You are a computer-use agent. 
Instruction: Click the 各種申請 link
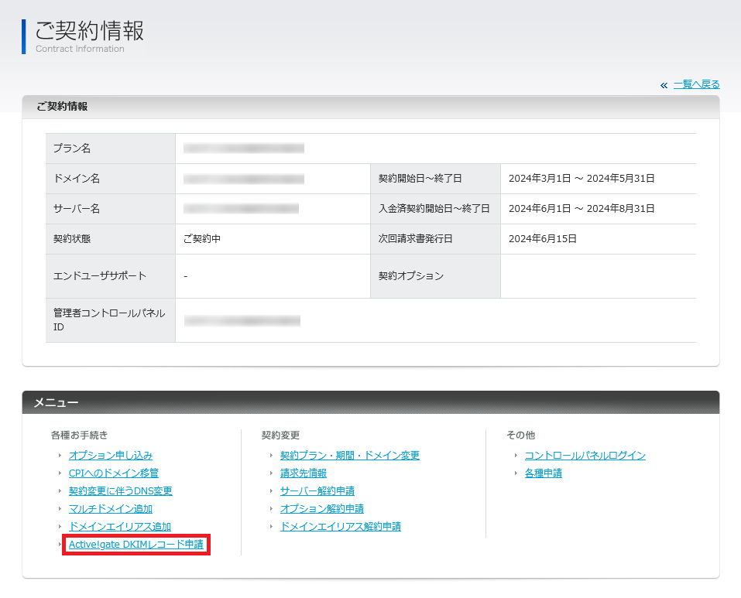point(543,473)
